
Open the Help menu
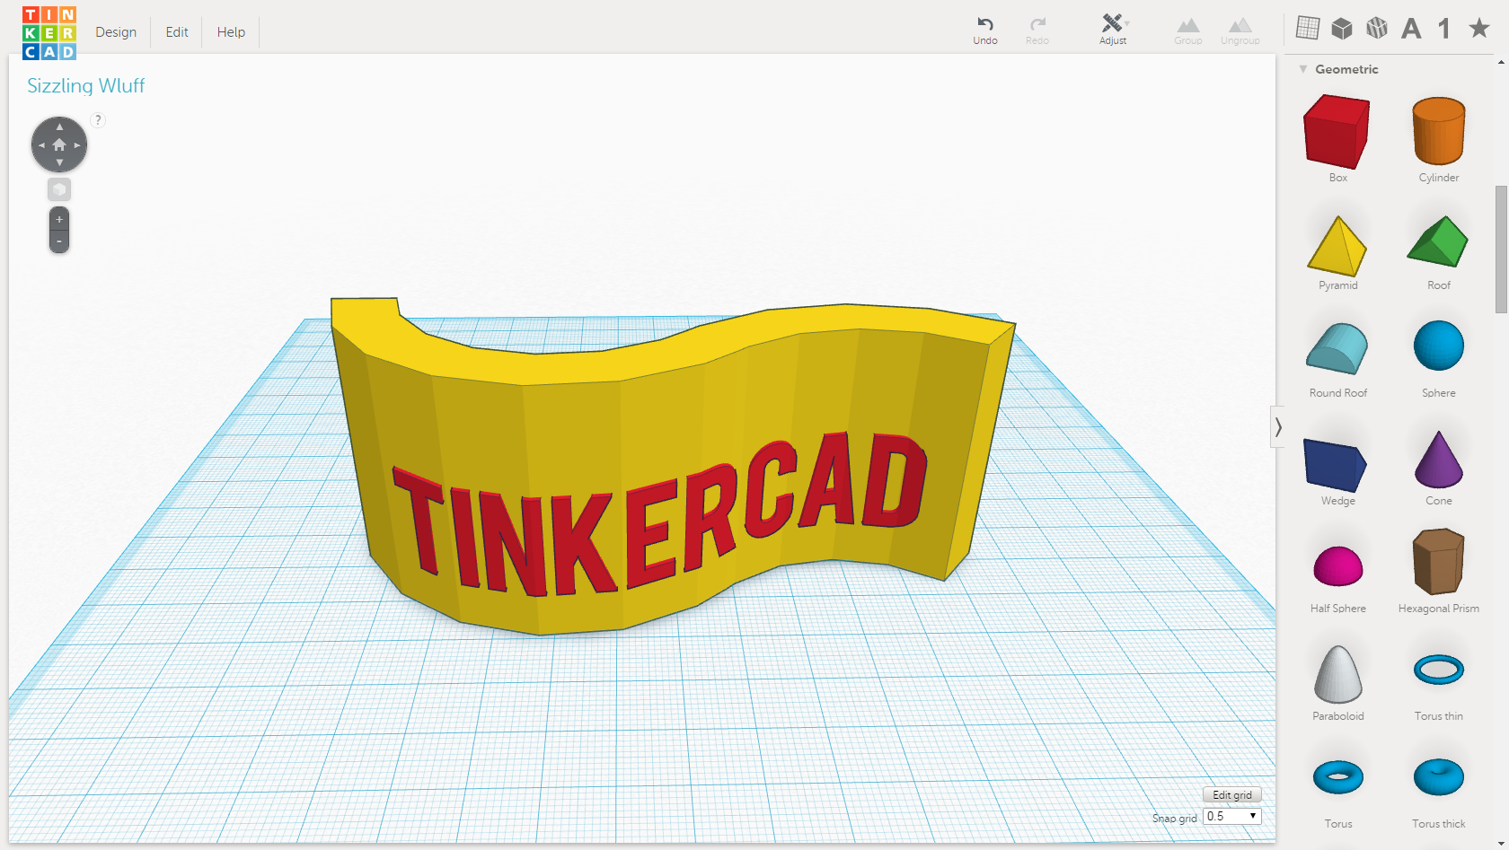[x=230, y=31]
